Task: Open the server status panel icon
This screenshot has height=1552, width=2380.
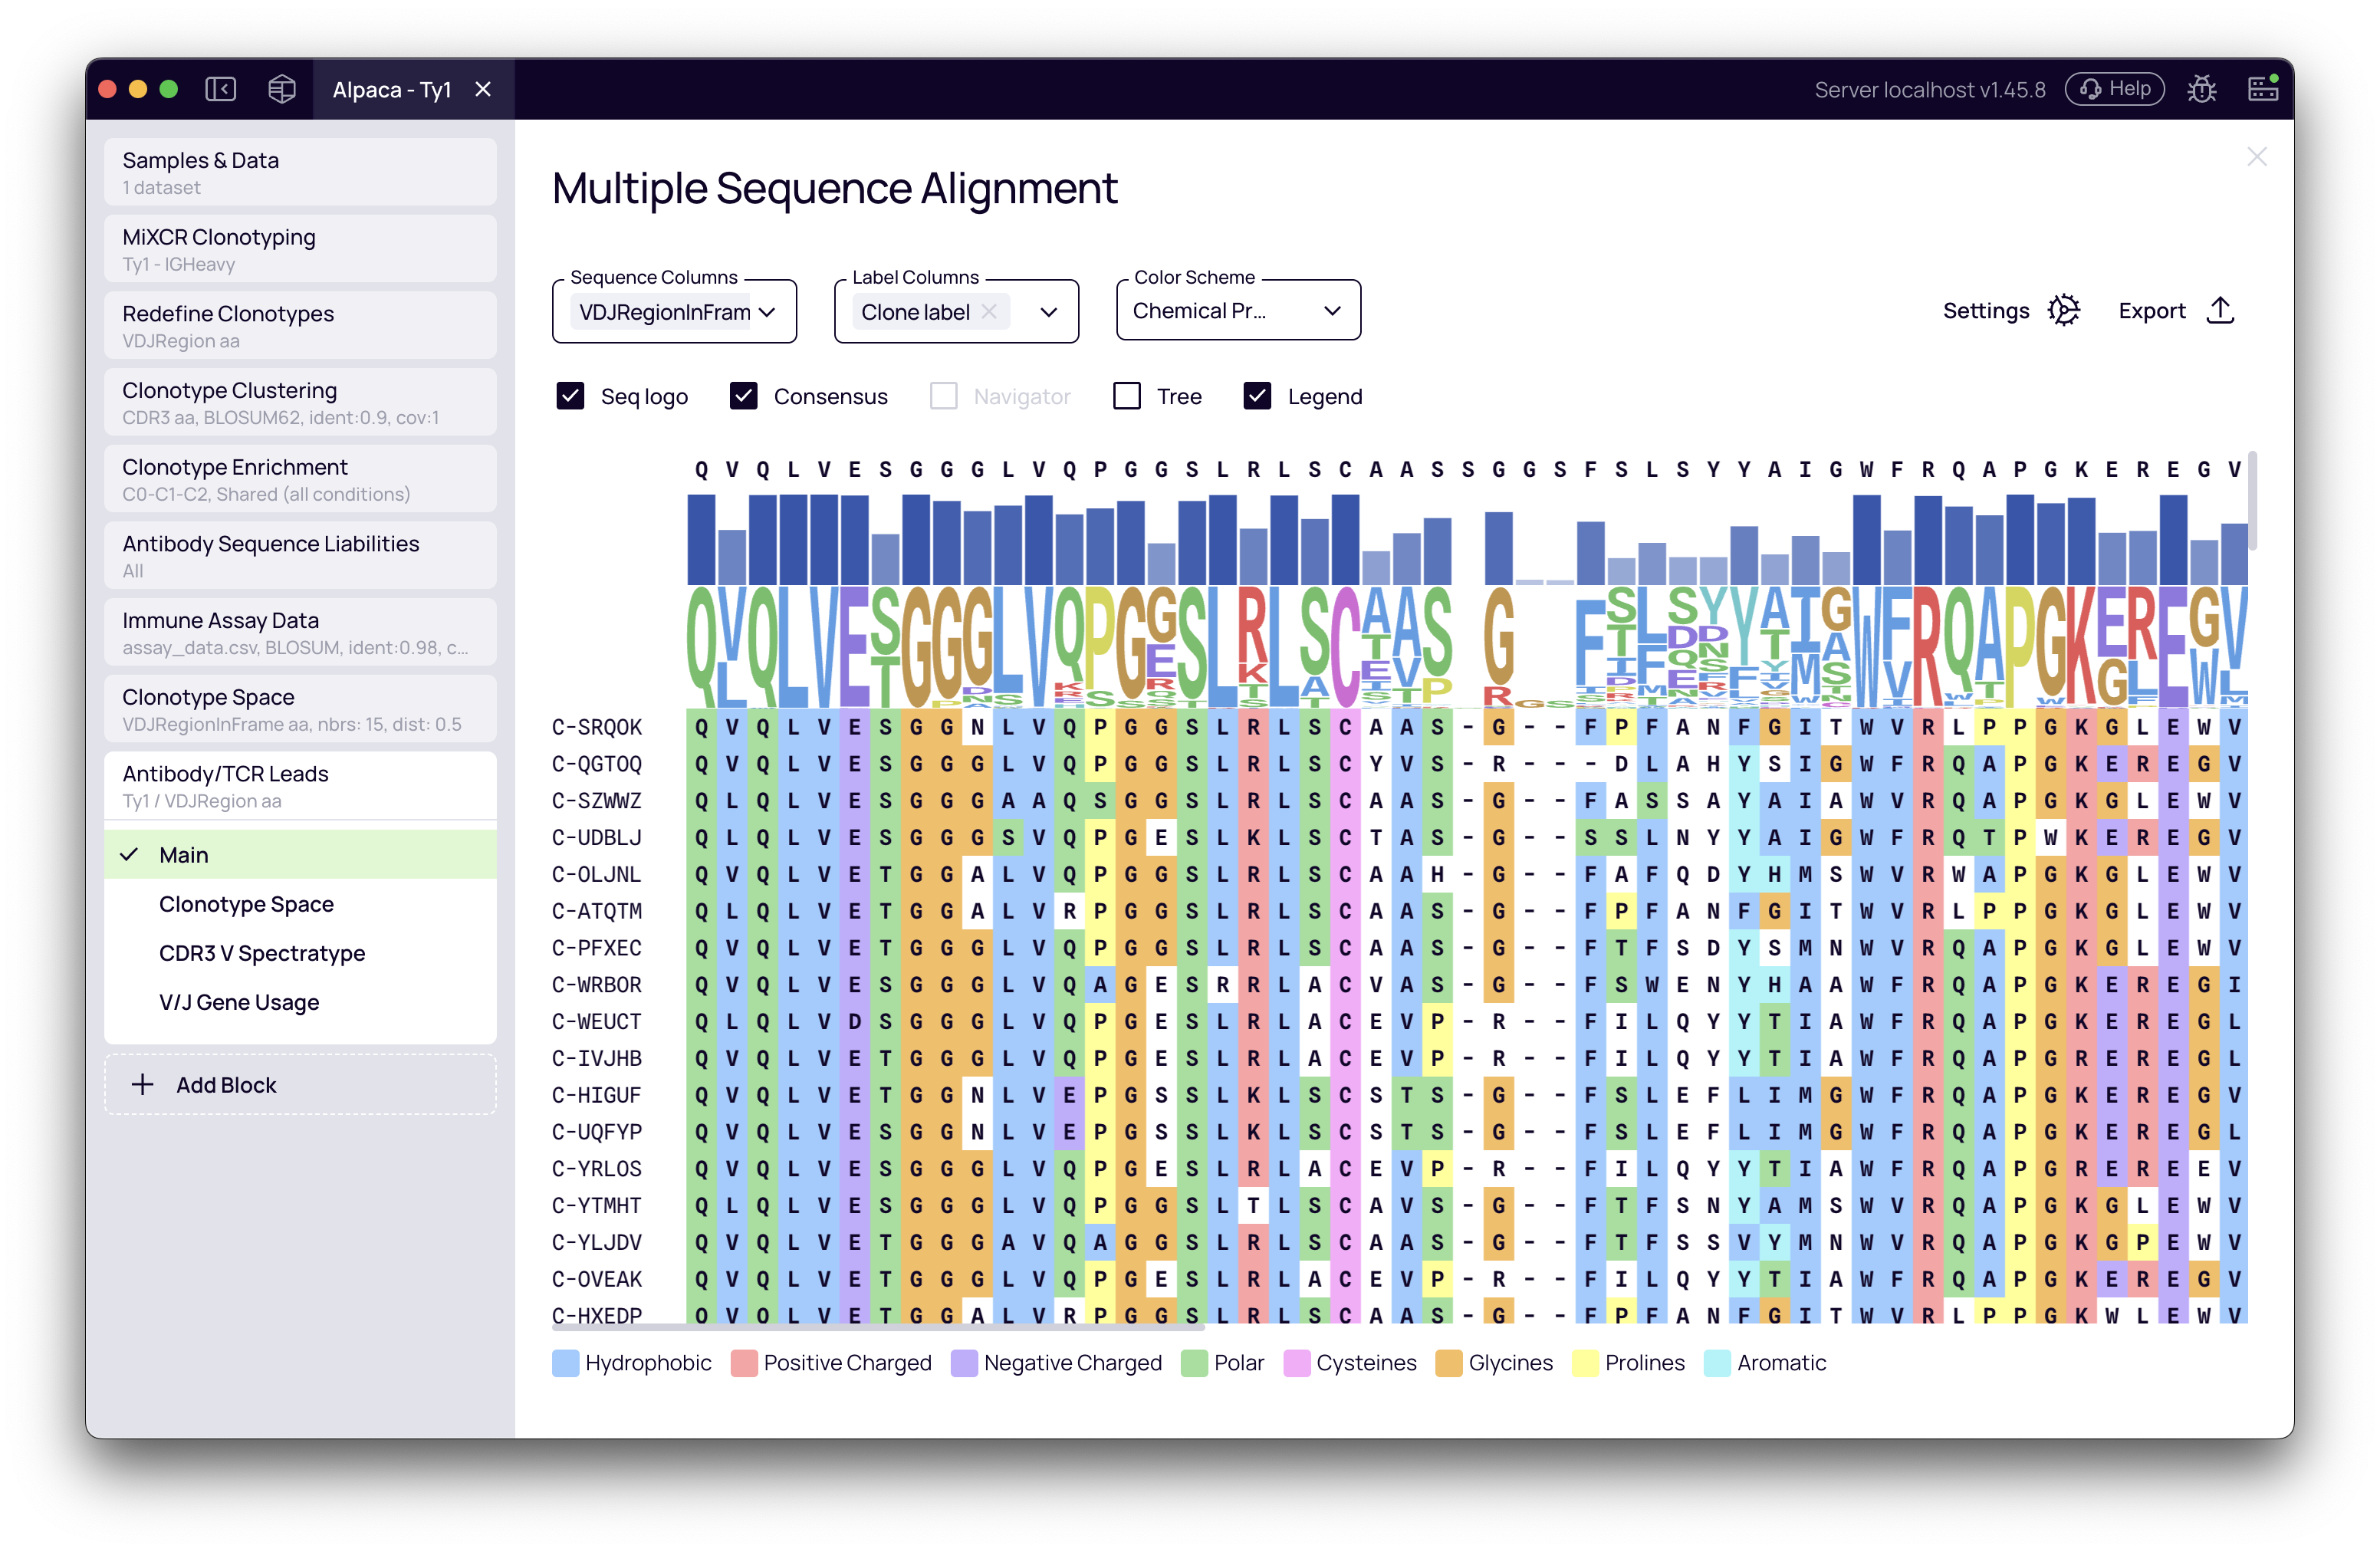Action: [x=2263, y=89]
